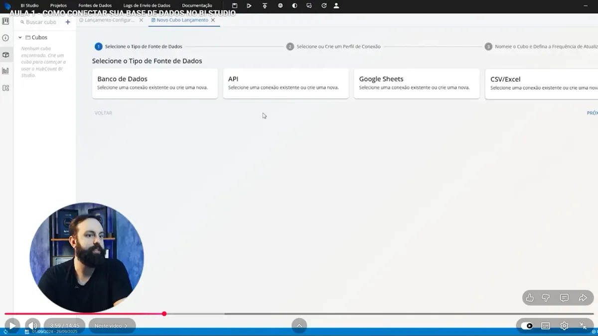Screen dimensions: 598x336
Task: Click the info icon in left sidebar
Action: pos(5,38)
